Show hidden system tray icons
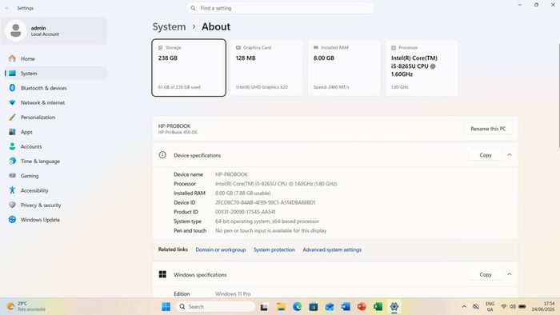The height and width of the screenshot is (315, 560). (x=464, y=307)
